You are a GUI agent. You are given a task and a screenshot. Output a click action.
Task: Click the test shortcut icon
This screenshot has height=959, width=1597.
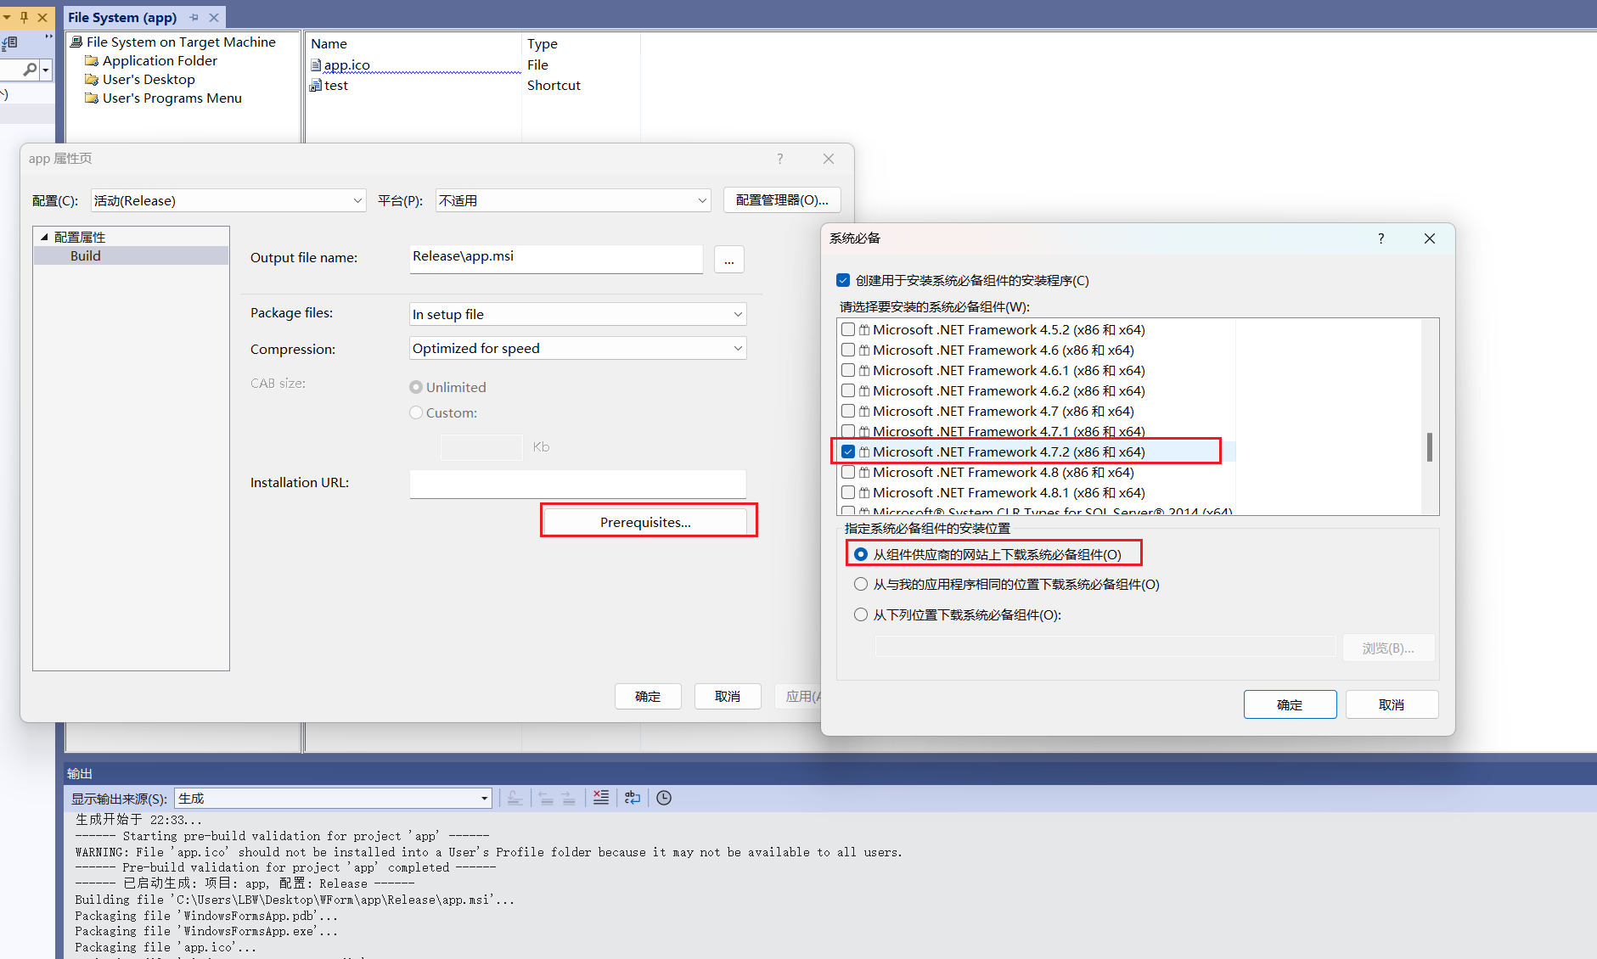pyautogui.click(x=316, y=85)
